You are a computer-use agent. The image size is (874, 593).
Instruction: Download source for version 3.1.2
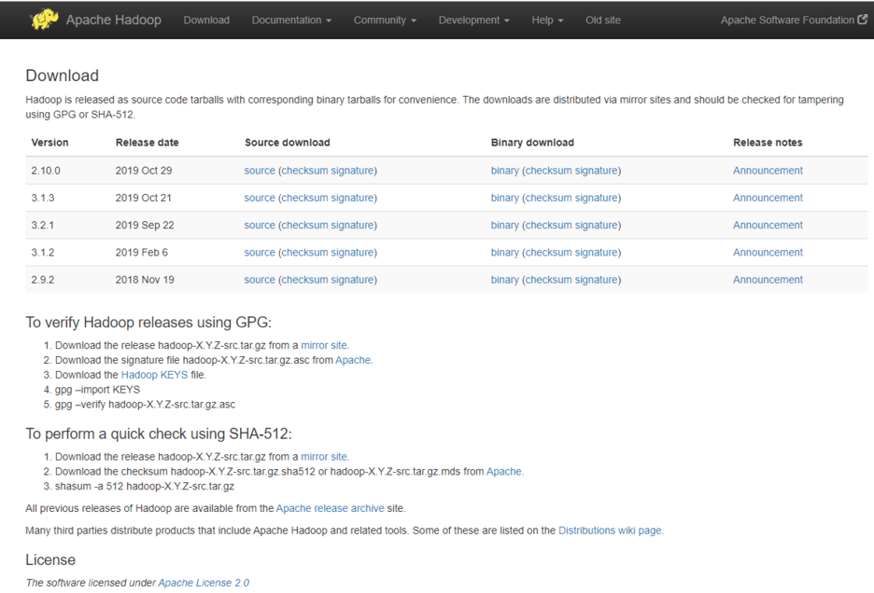pyautogui.click(x=260, y=253)
